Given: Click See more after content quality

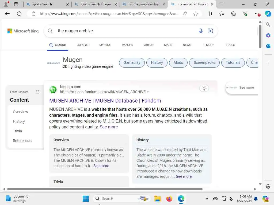Looking at the screenshot, I should click(x=109, y=127).
